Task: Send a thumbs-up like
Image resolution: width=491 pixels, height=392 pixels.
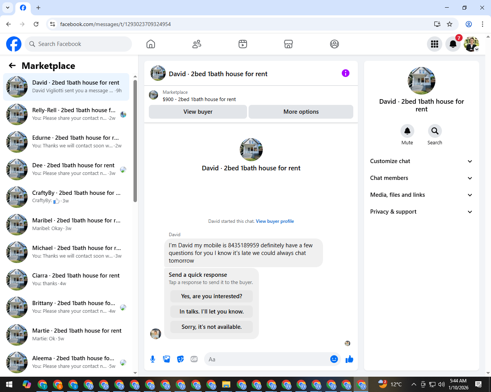Action: (349, 359)
